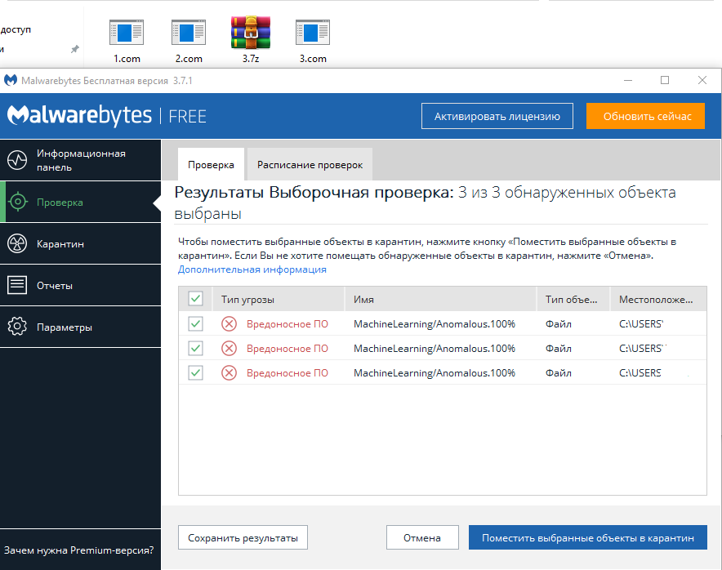This screenshot has height=570, width=722.
Task: Click the orange Обновить сейчас button
Action: 645,116
